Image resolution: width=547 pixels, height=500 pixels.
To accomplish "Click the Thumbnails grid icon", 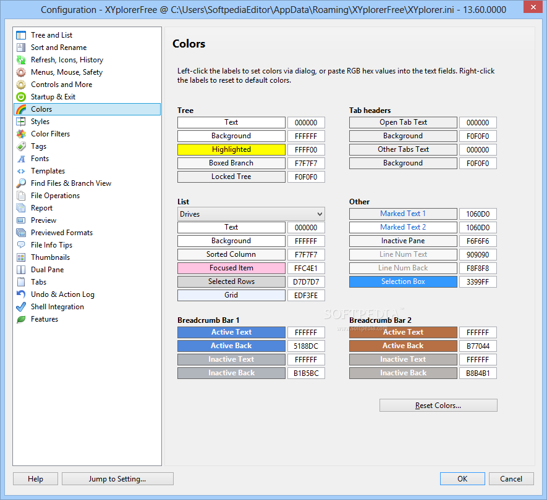I will pos(21,257).
